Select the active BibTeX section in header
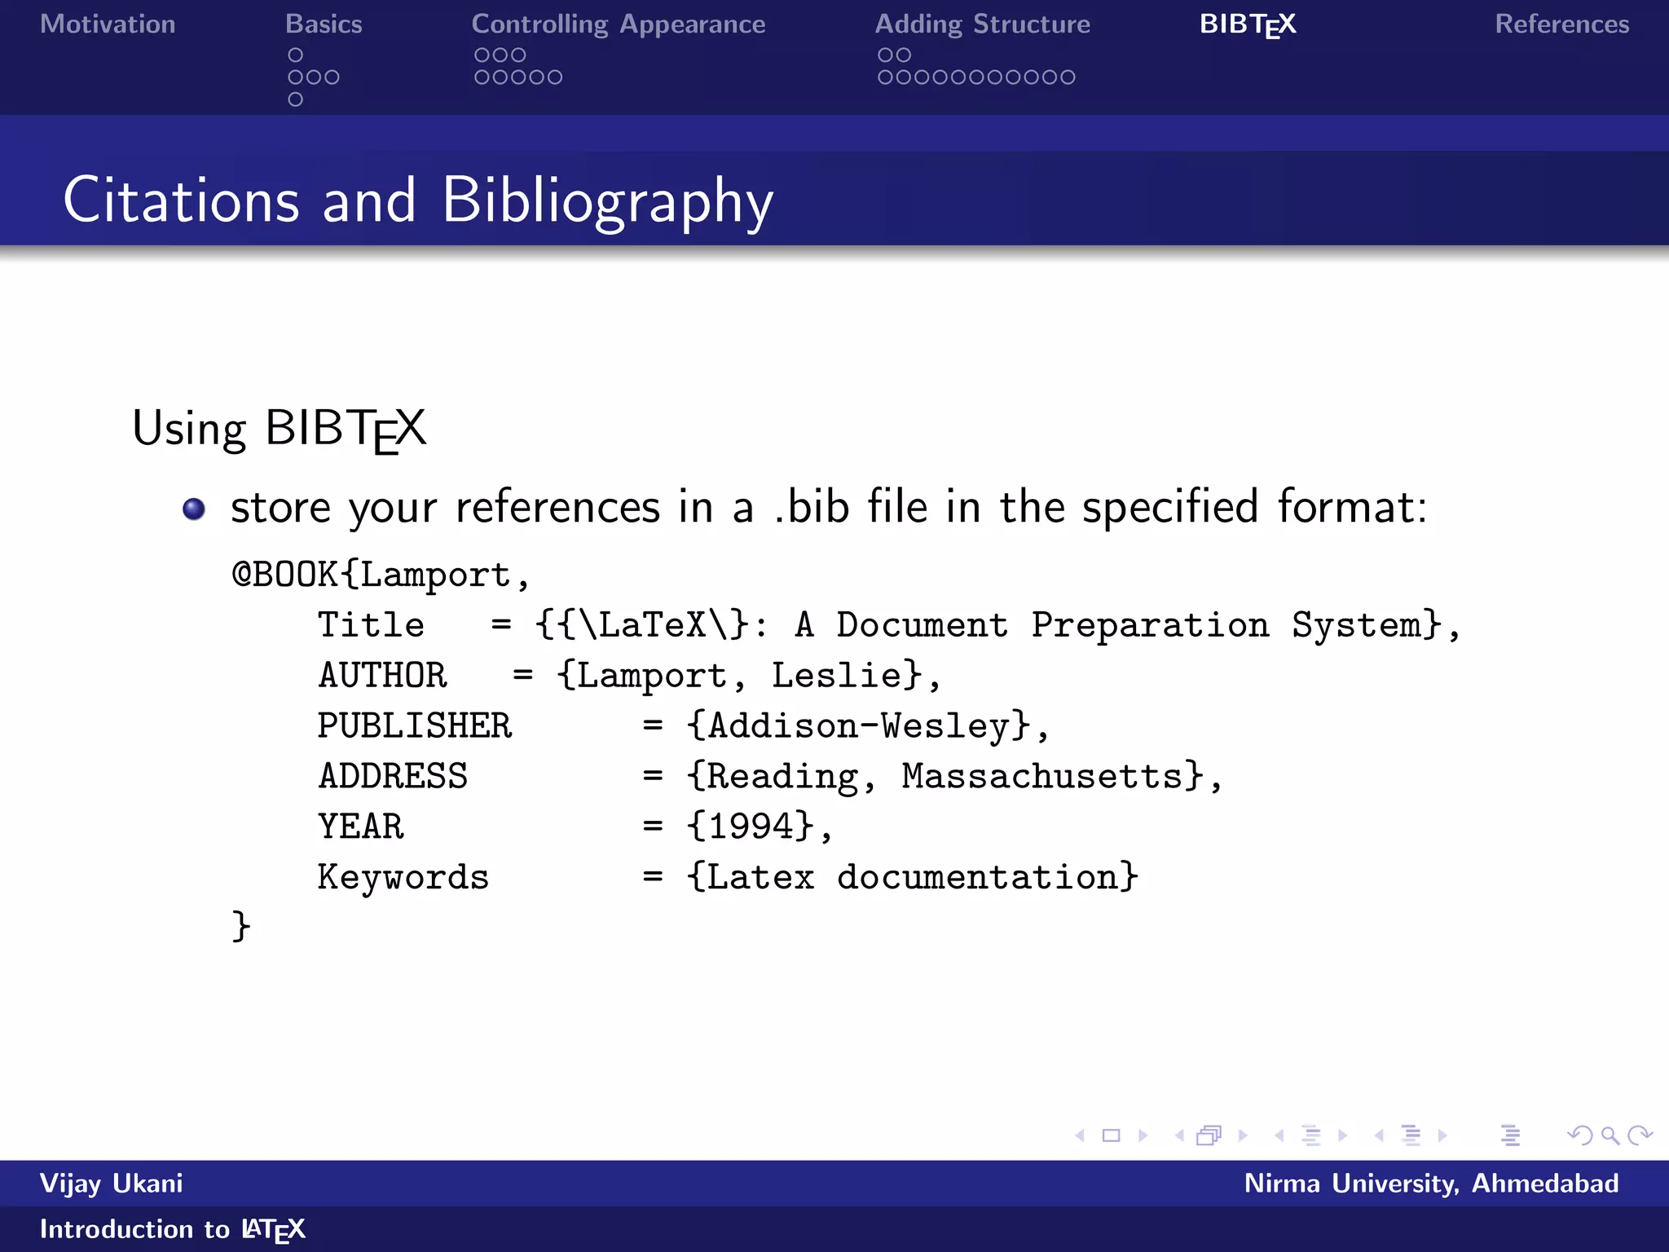The height and width of the screenshot is (1252, 1669). tap(1248, 24)
